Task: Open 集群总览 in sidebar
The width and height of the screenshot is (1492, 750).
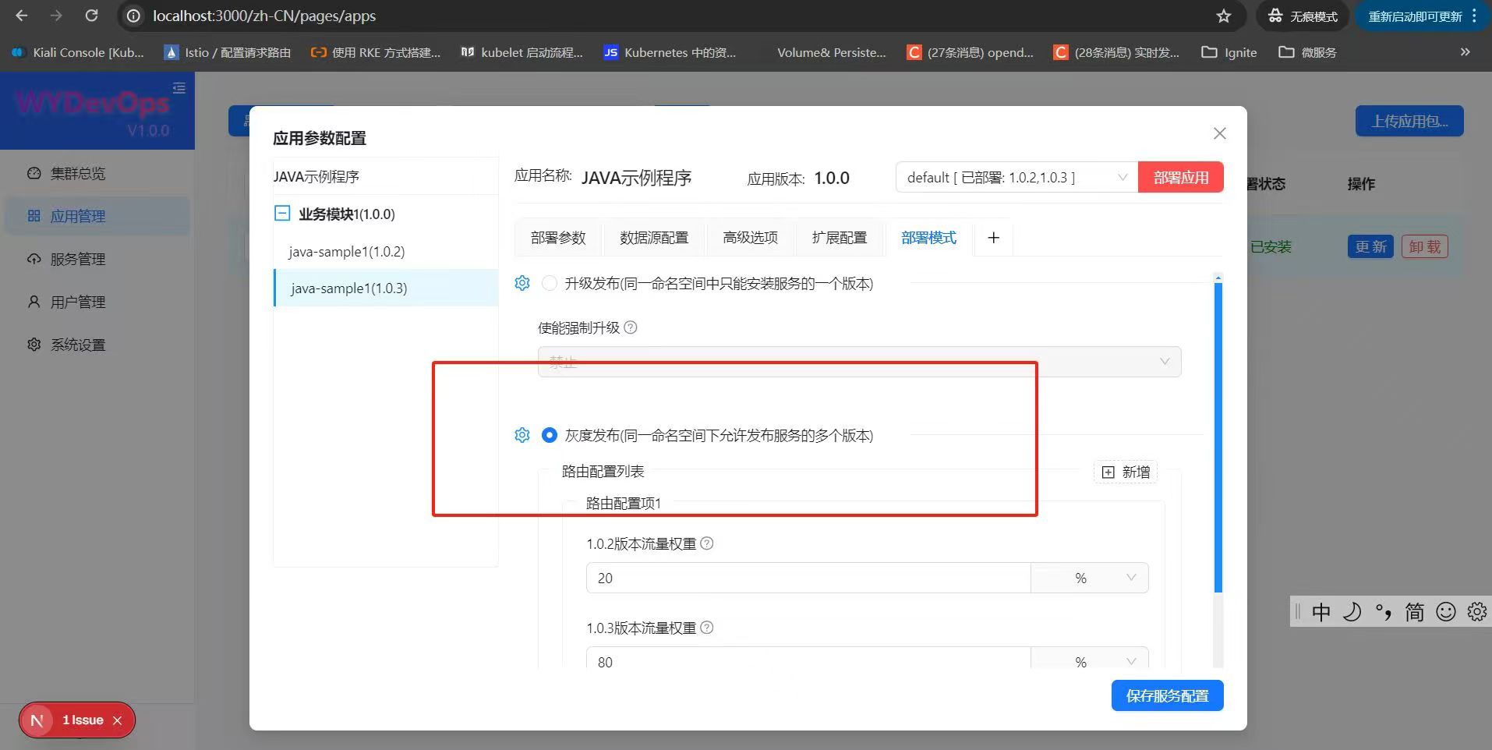Action: tap(97, 173)
